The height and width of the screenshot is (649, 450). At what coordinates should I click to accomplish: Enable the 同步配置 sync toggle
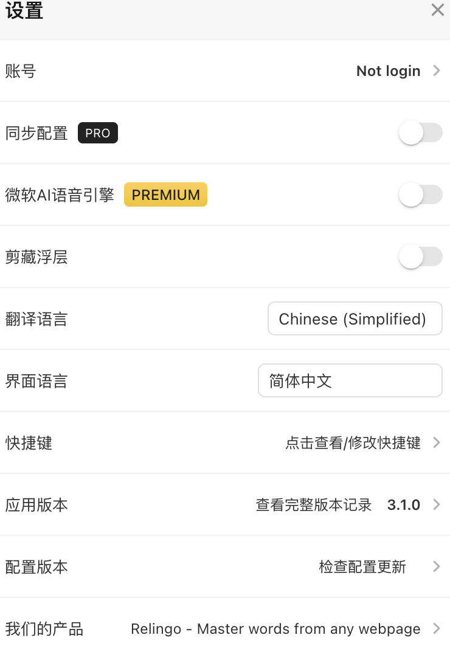(420, 133)
